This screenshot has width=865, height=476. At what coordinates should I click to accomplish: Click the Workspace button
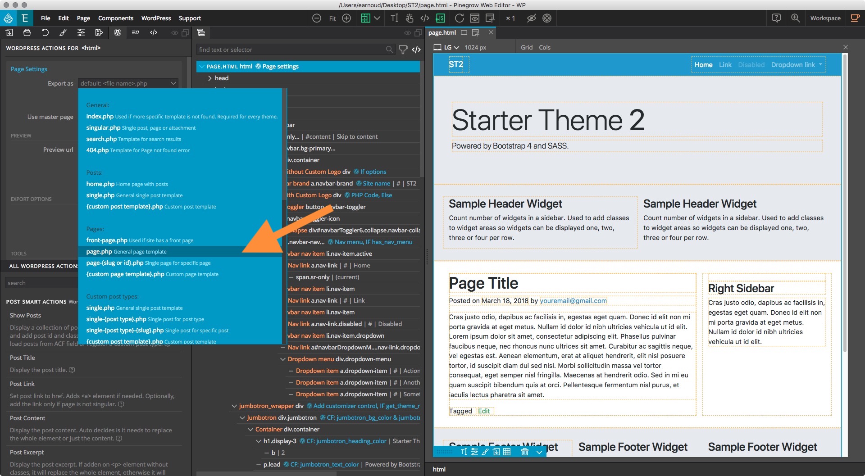tap(825, 18)
